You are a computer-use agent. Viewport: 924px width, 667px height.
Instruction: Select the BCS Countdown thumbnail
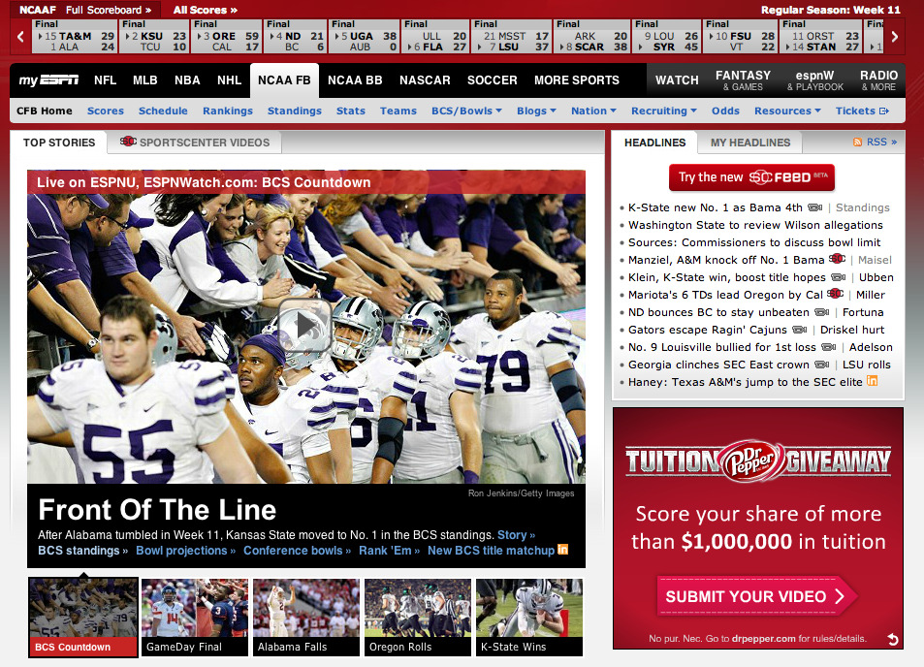pos(83,617)
